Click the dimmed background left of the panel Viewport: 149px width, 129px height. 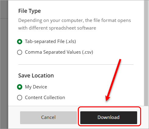pyautogui.click(x=4, y=64)
